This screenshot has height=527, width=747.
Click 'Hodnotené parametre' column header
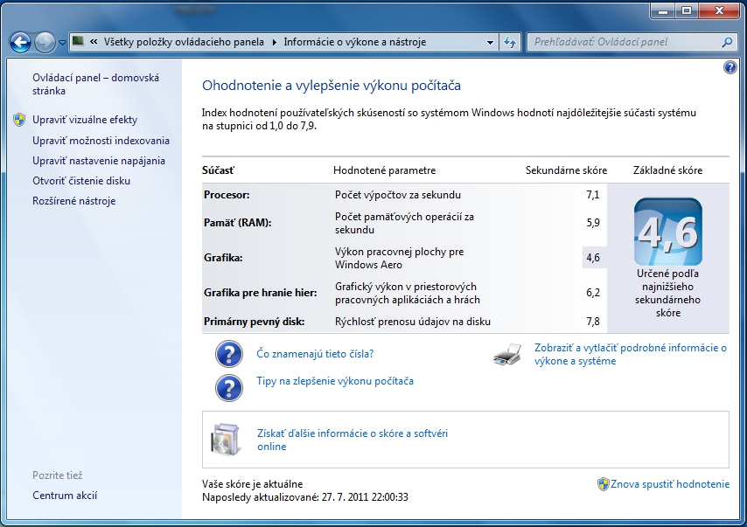click(x=385, y=170)
